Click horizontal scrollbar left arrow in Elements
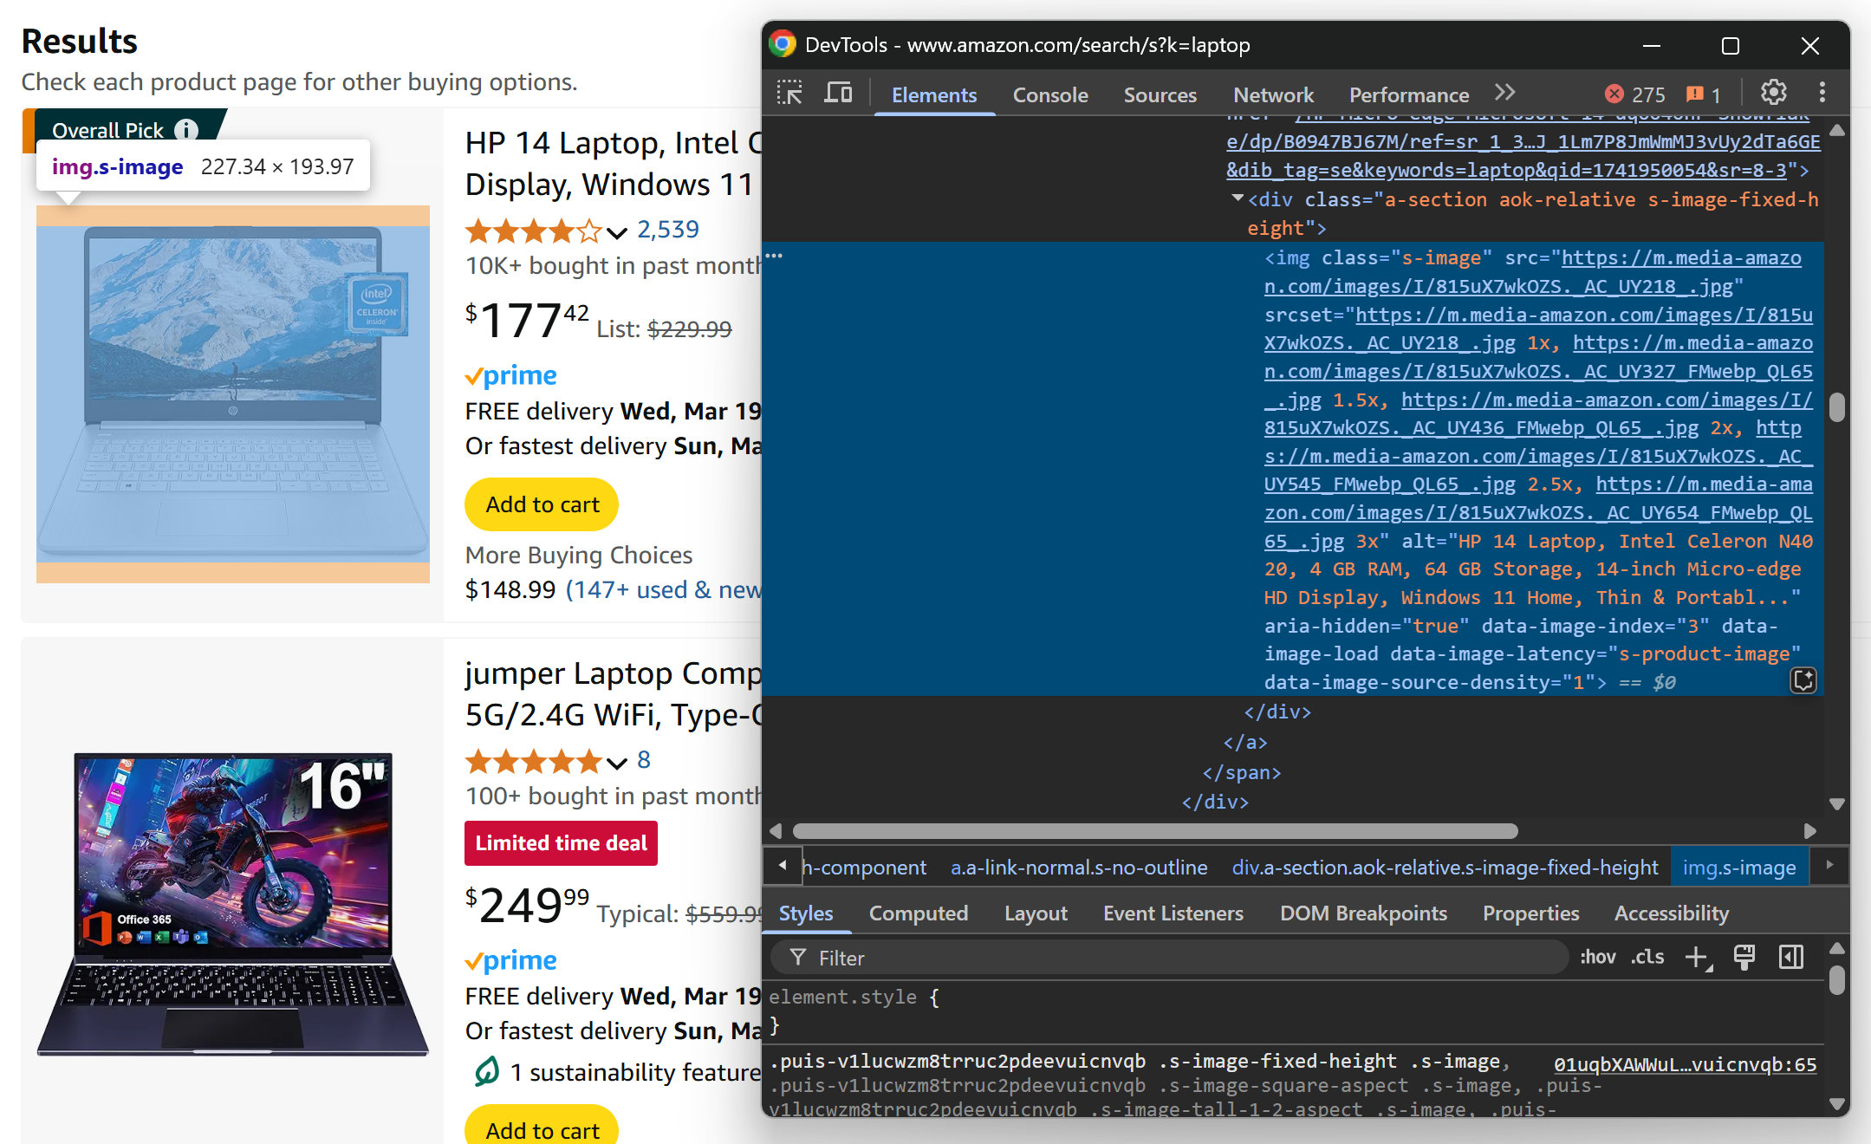The height and width of the screenshot is (1144, 1871). [776, 831]
